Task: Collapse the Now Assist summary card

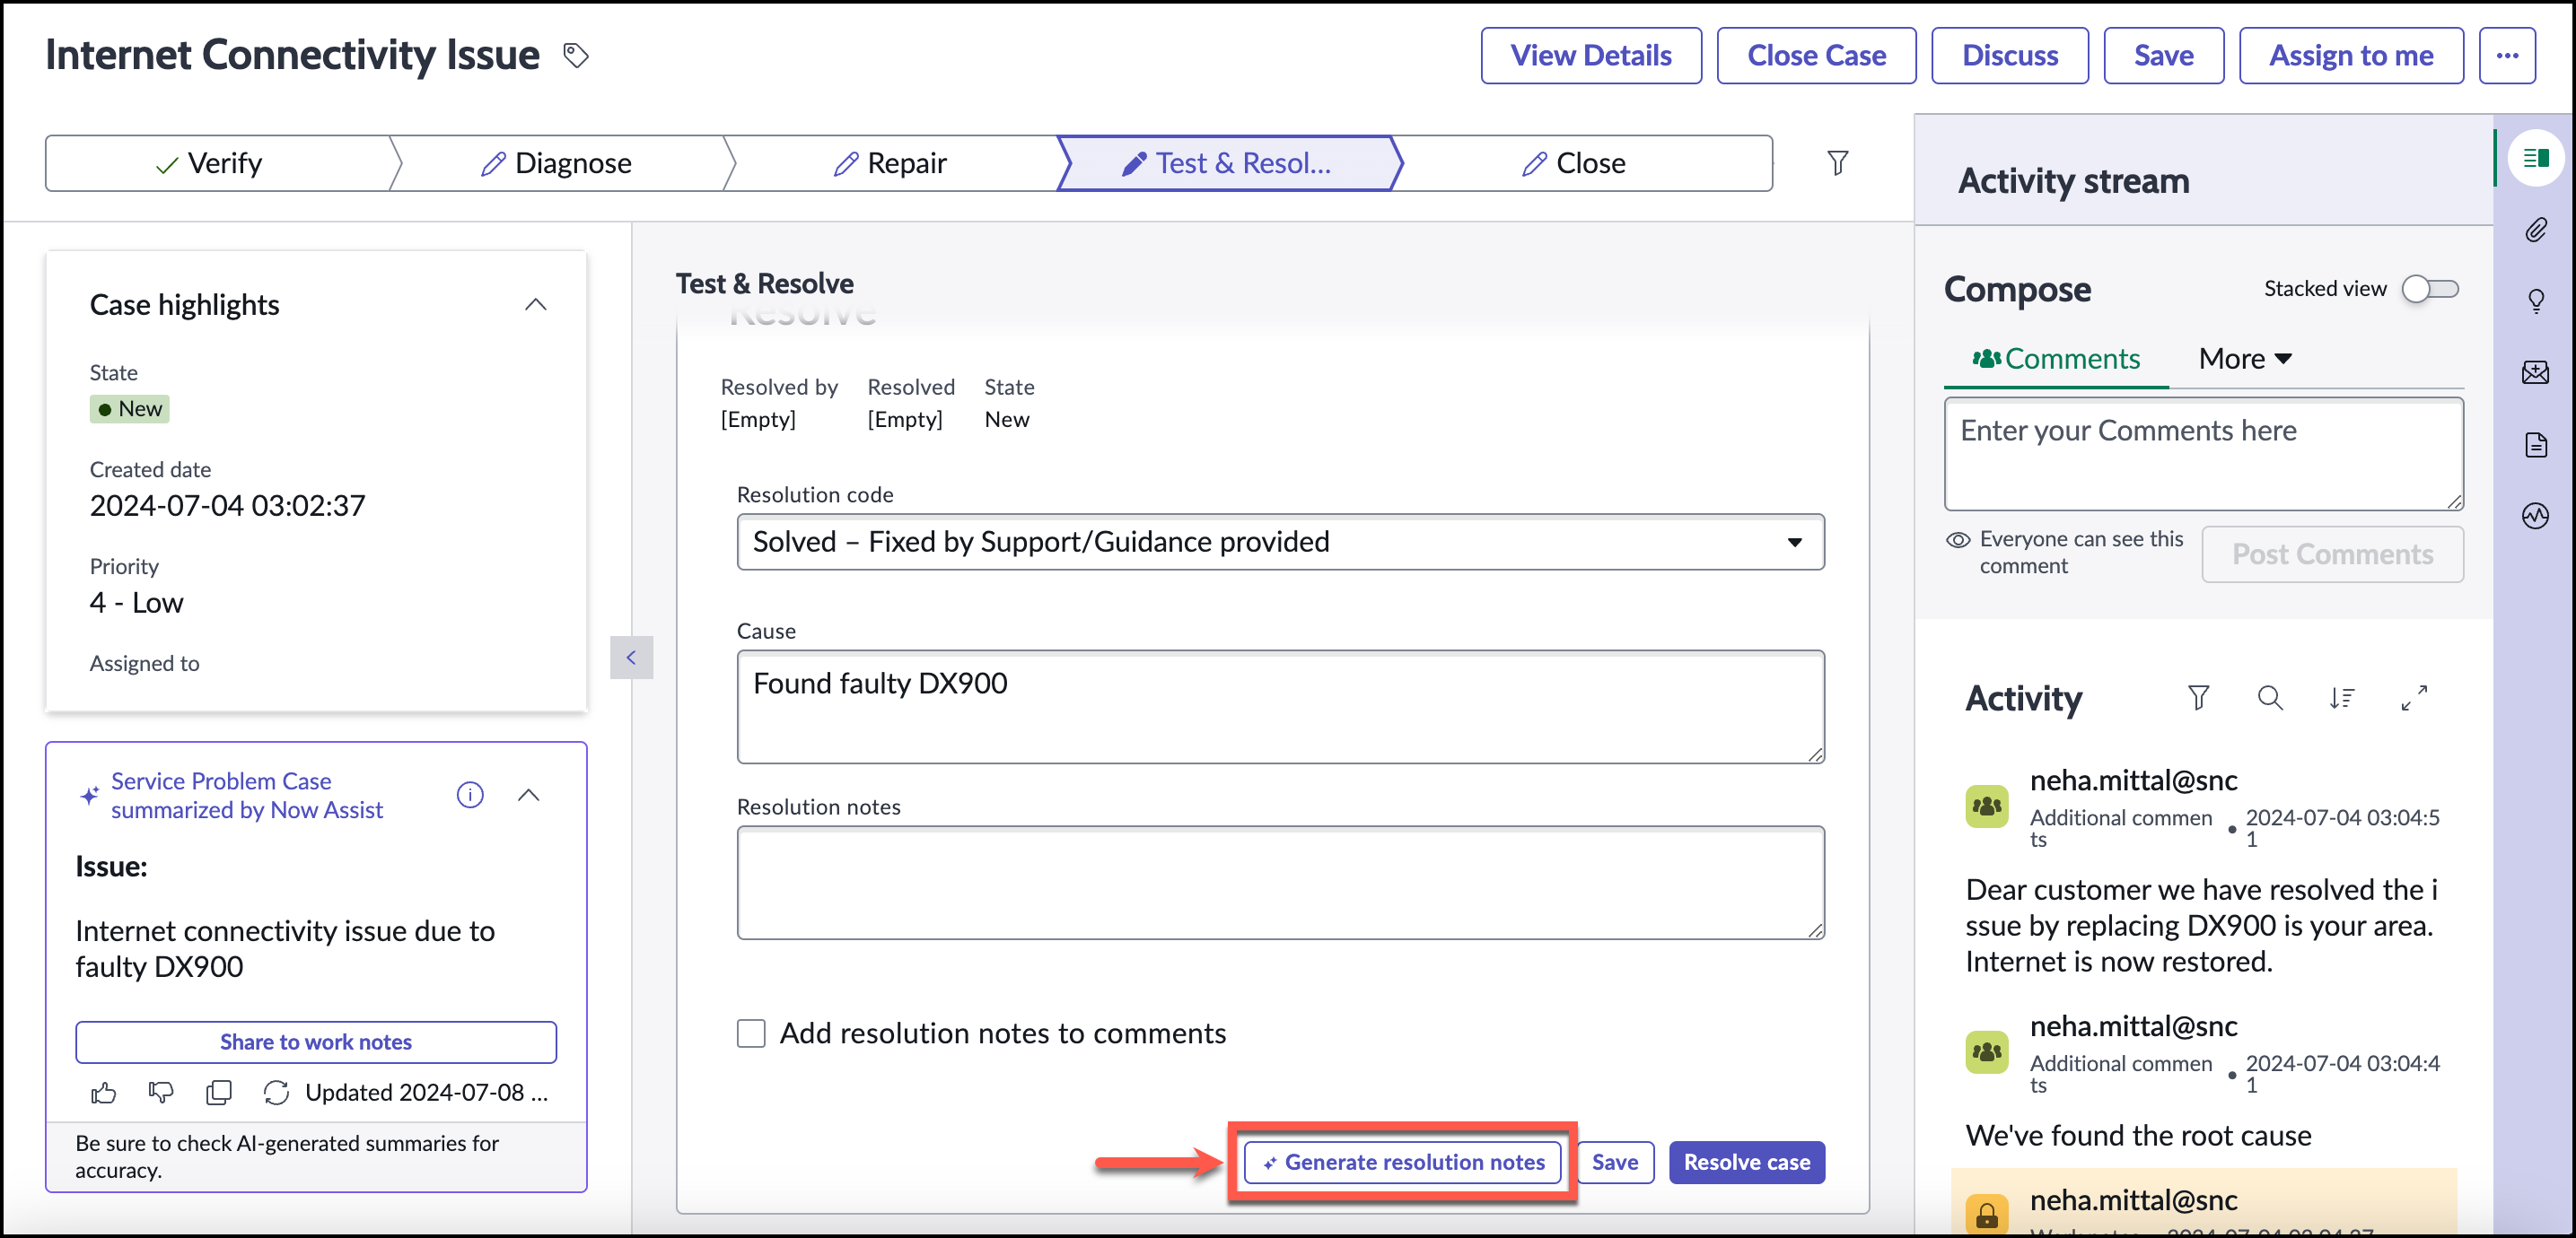Action: click(x=529, y=796)
